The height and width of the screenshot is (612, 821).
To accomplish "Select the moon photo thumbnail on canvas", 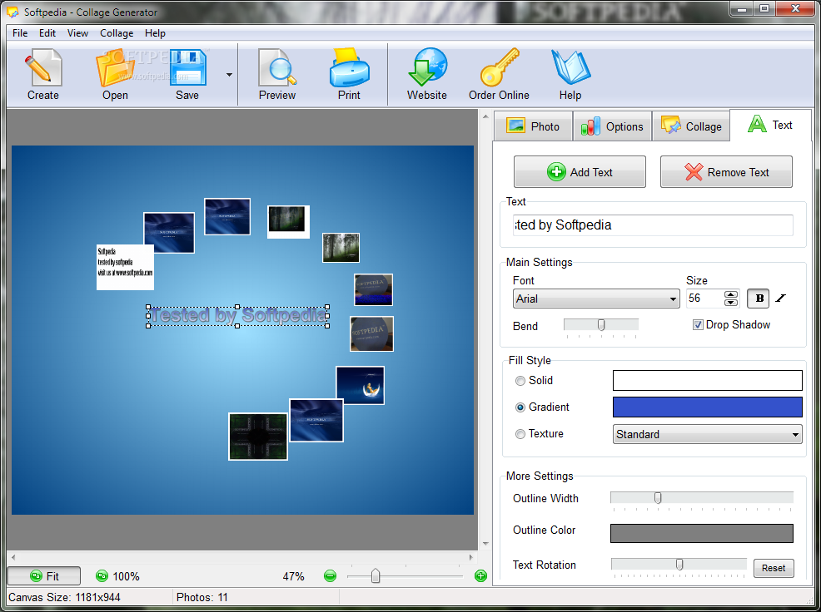I will (361, 386).
